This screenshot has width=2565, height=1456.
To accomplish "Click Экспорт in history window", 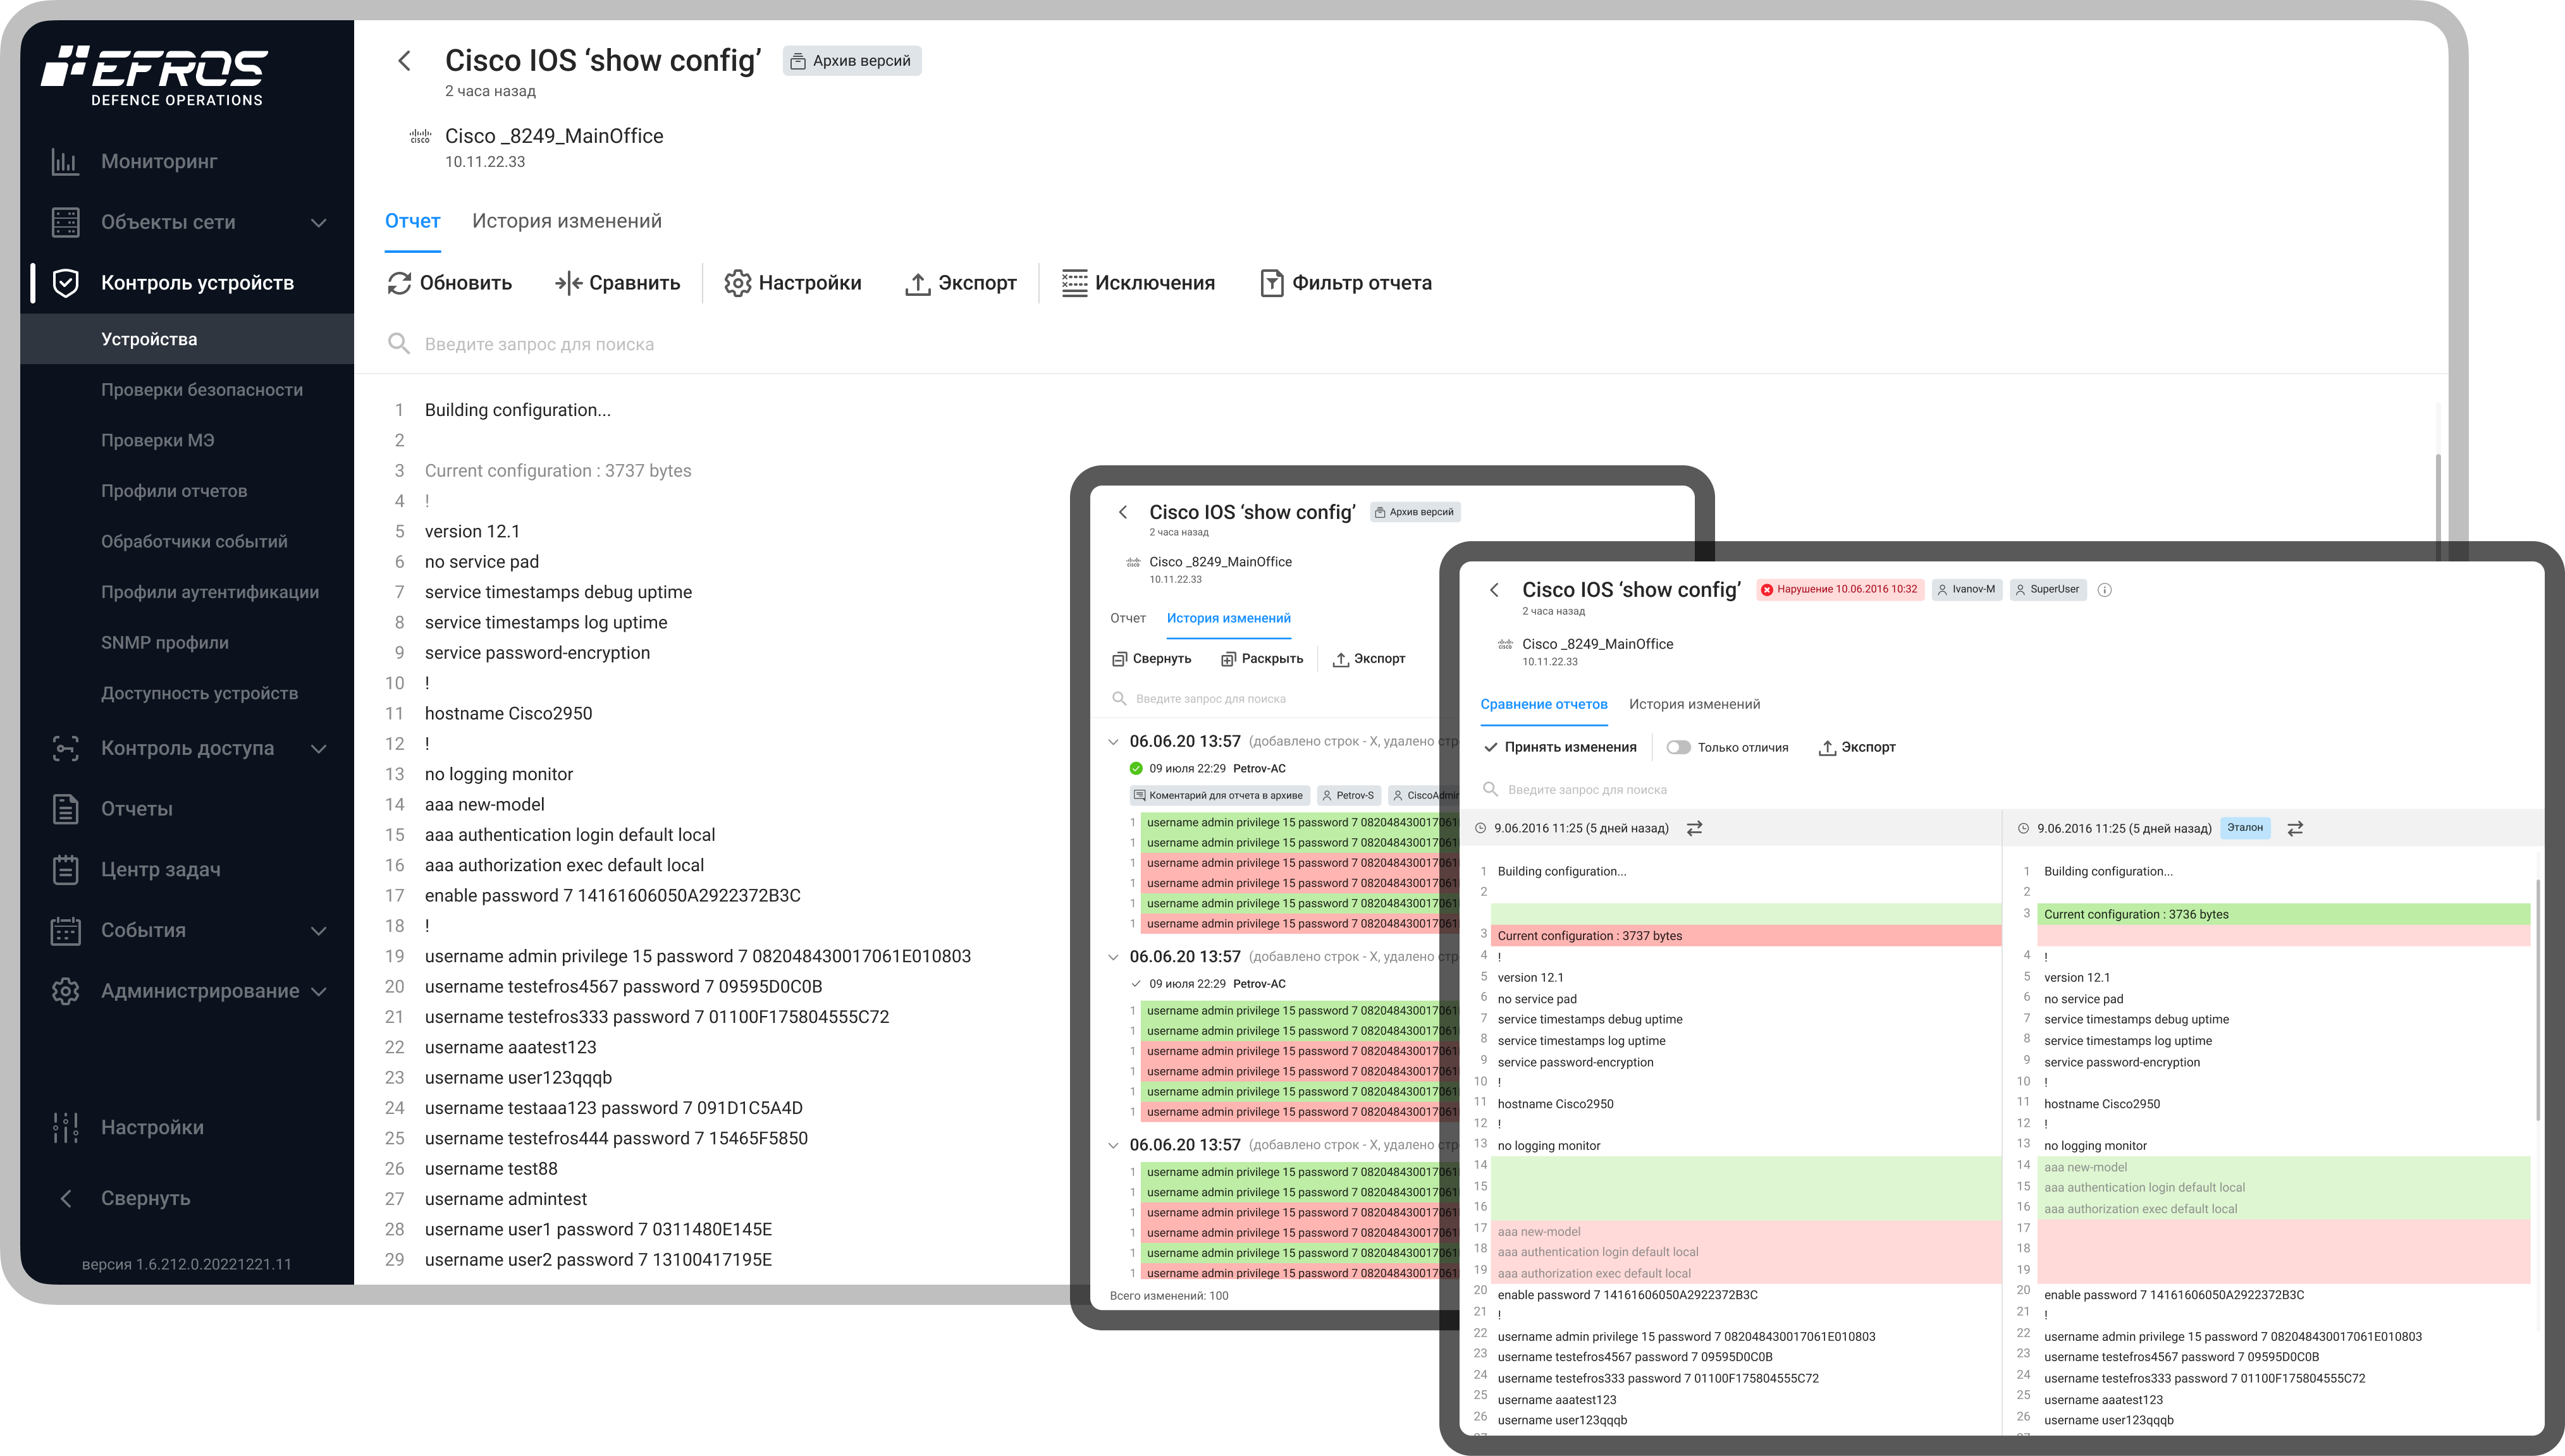I will tap(1368, 659).
